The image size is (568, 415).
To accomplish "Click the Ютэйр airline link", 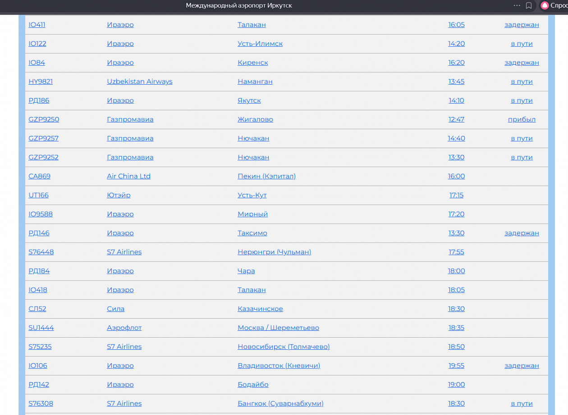I will (x=119, y=195).
